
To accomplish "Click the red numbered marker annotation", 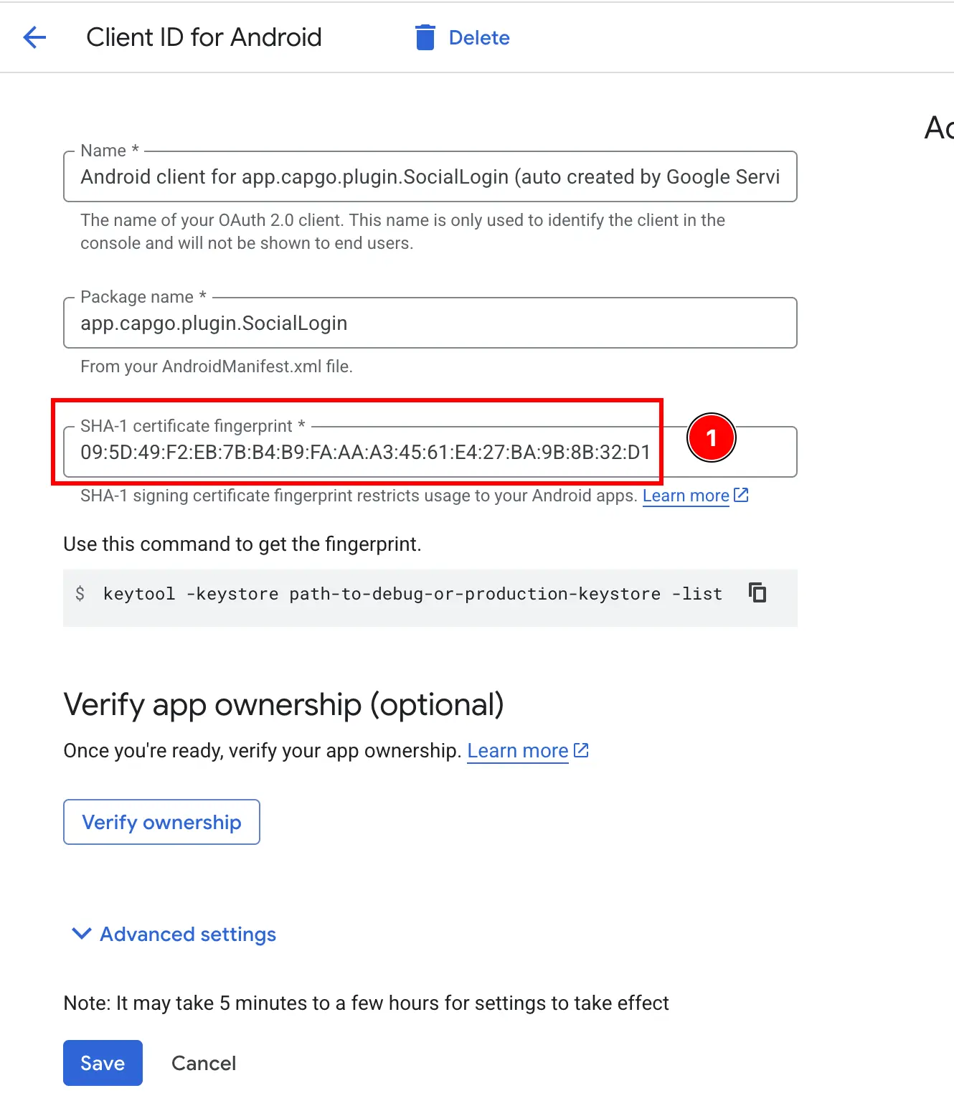I will click(711, 438).
